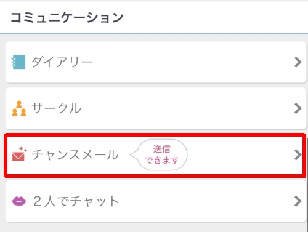Click the pointer tail of the 送信できます bubble
This screenshot has width=308, height=232.
click(x=134, y=154)
